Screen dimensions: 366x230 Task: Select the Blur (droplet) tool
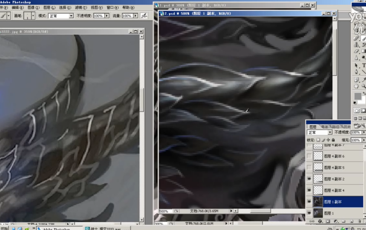click(x=356, y=58)
